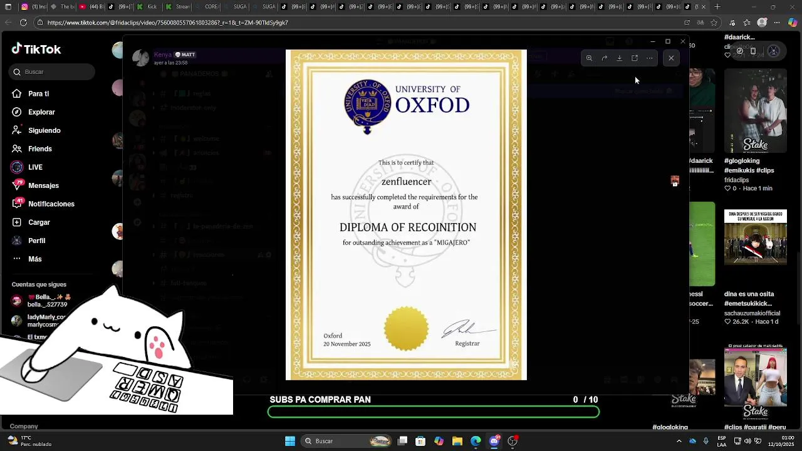This screenshot has width=802, height=451.
Task: Click the TikTok Buscar search field
Action: (53, 72)
